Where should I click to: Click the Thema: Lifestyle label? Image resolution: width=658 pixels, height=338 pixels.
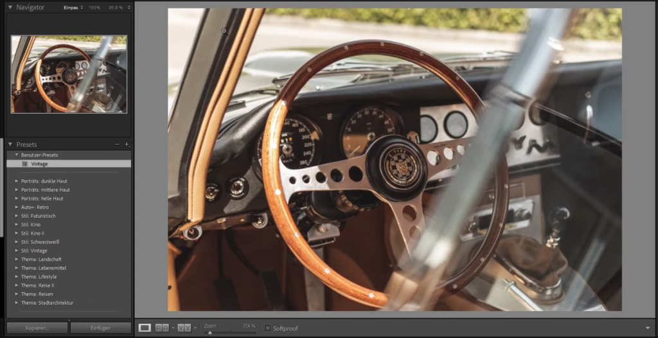click(x=39, y=277)
